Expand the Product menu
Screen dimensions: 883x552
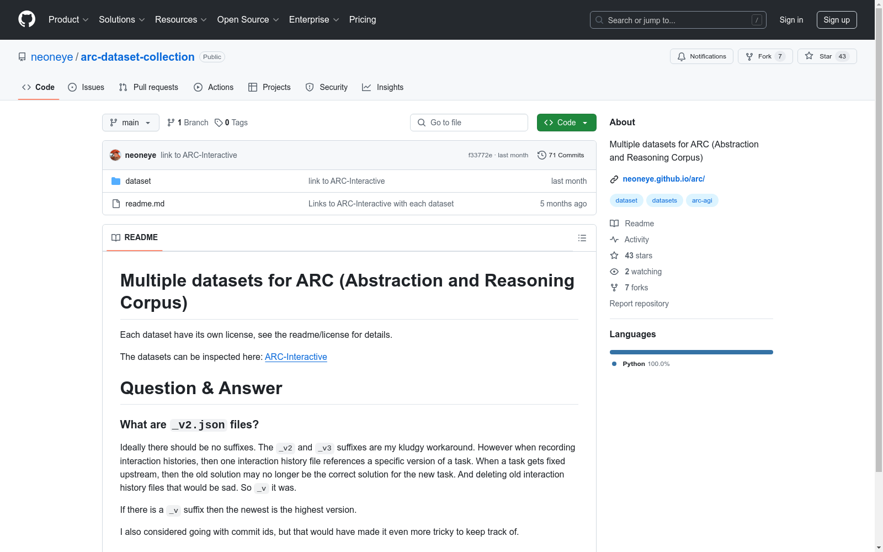[68, 19]
